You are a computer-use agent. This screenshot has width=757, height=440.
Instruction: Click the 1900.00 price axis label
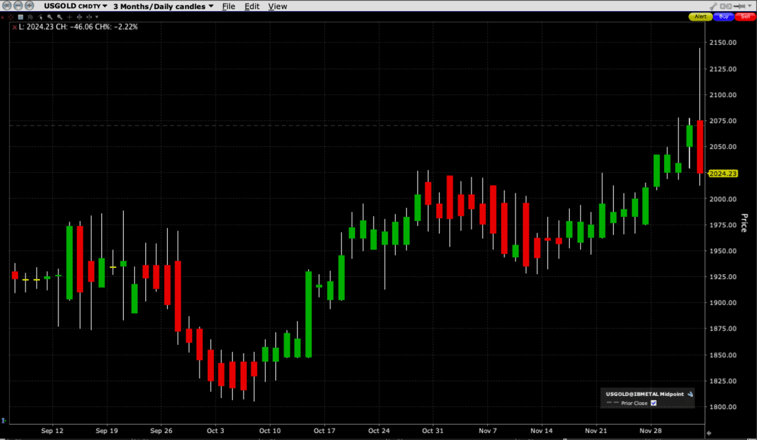[723, 303]
